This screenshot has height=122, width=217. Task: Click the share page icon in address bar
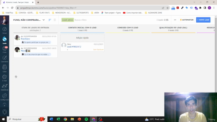pos(163,8)
